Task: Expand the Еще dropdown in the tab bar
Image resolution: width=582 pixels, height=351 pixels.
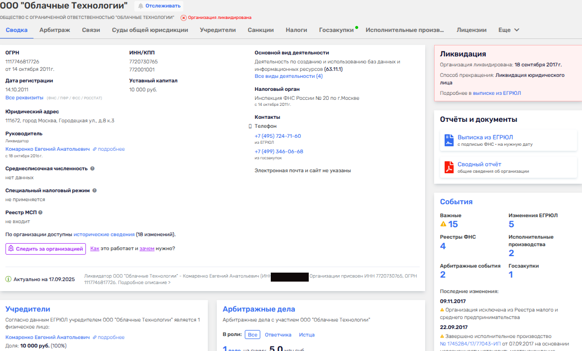Action: pos(509,30)
